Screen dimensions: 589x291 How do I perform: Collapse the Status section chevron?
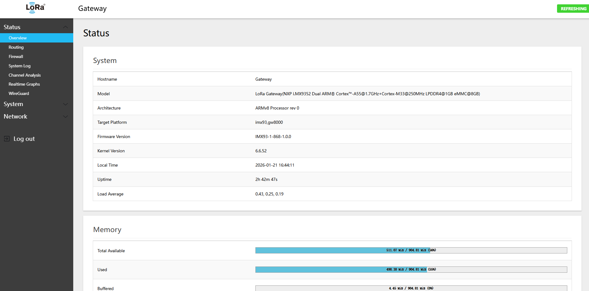tap(65, 27)
